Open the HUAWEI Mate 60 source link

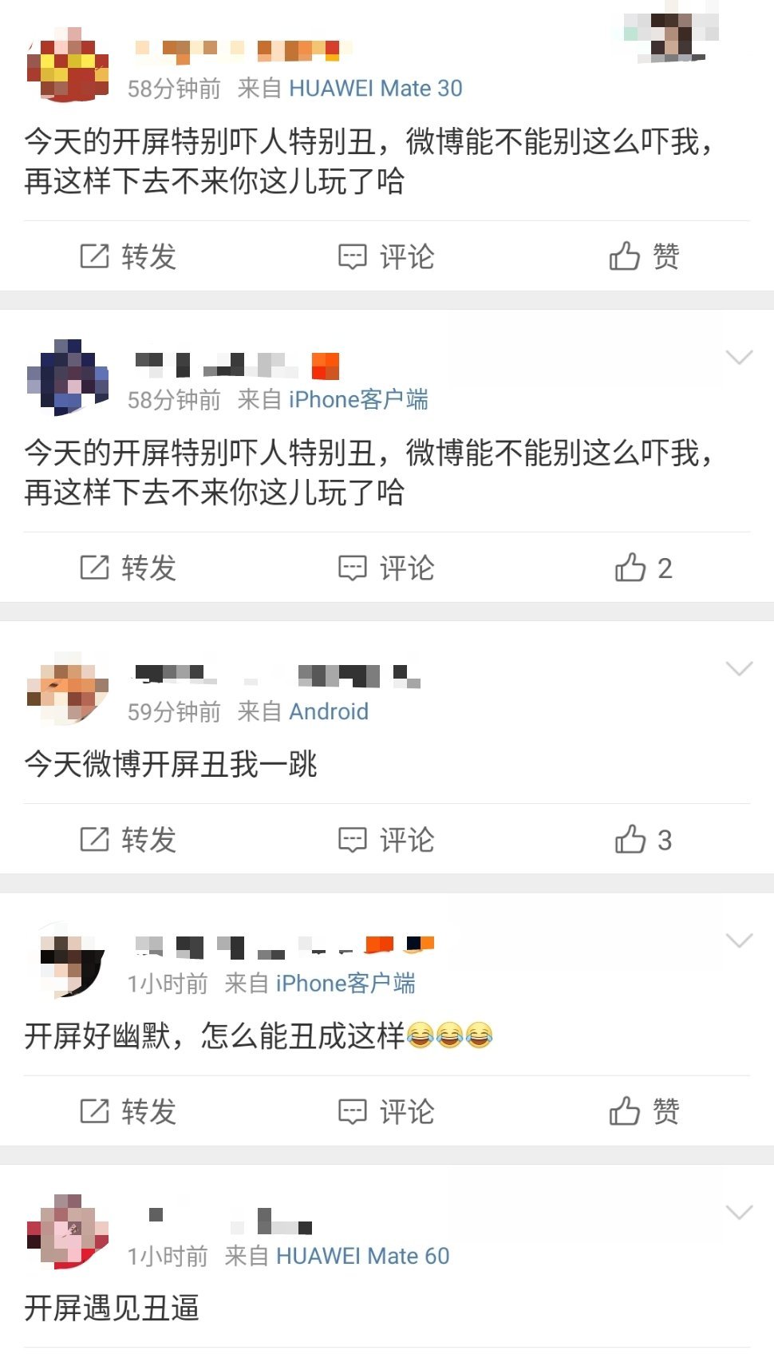(x=362, y=1256)
